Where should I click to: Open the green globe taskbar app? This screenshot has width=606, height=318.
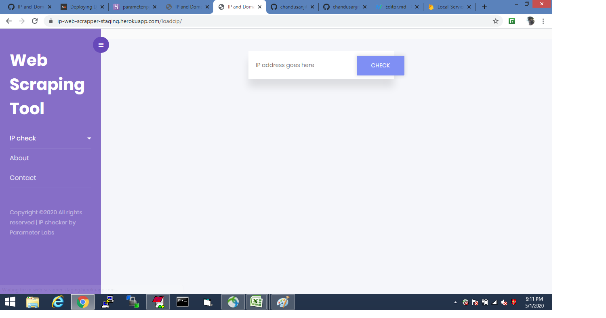click(x=233, y=302)
